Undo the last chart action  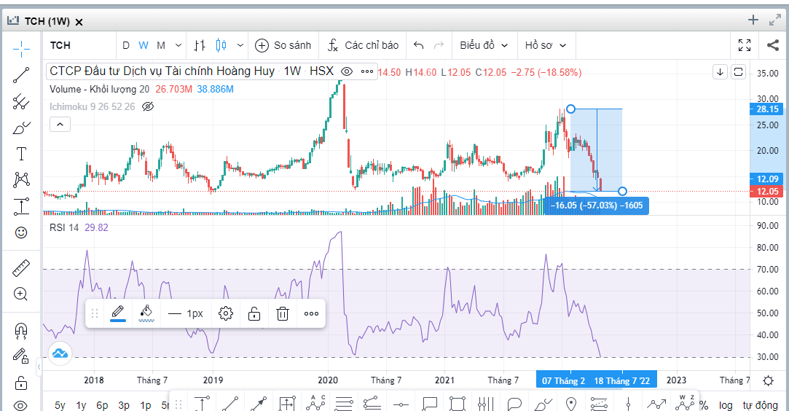418,45
